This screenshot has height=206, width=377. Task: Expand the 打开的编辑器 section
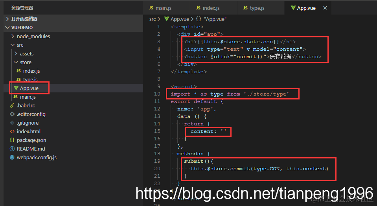(74, 19)
